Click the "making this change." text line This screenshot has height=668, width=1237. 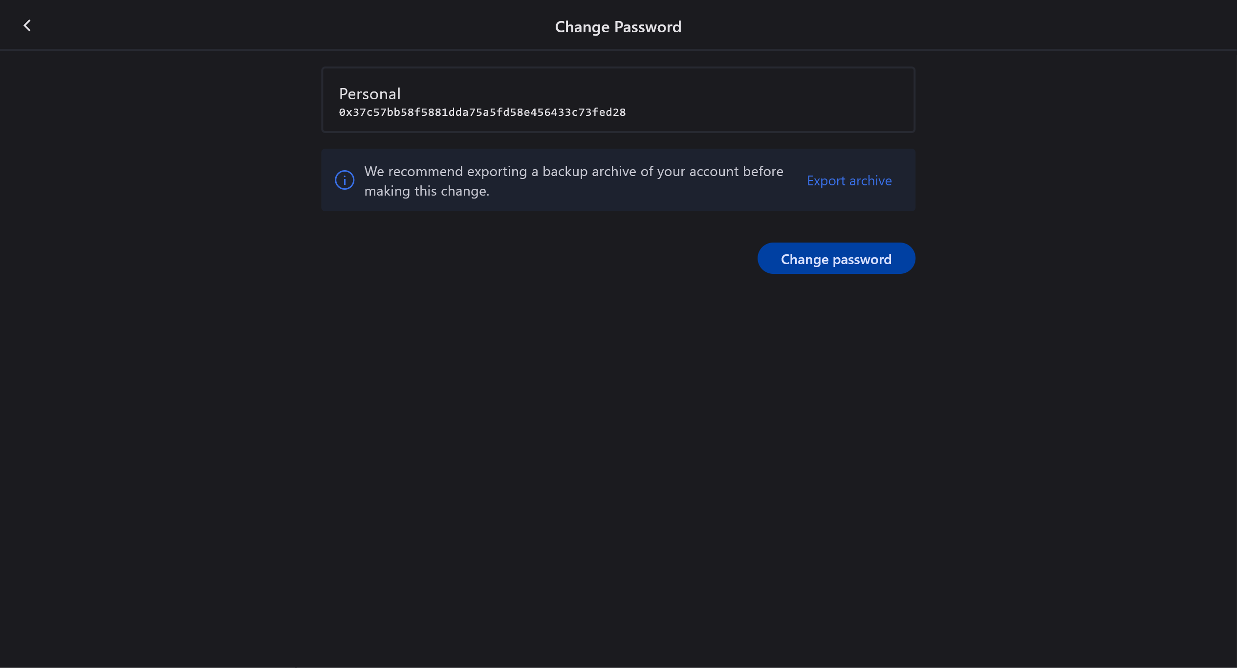tap(427, 191)
